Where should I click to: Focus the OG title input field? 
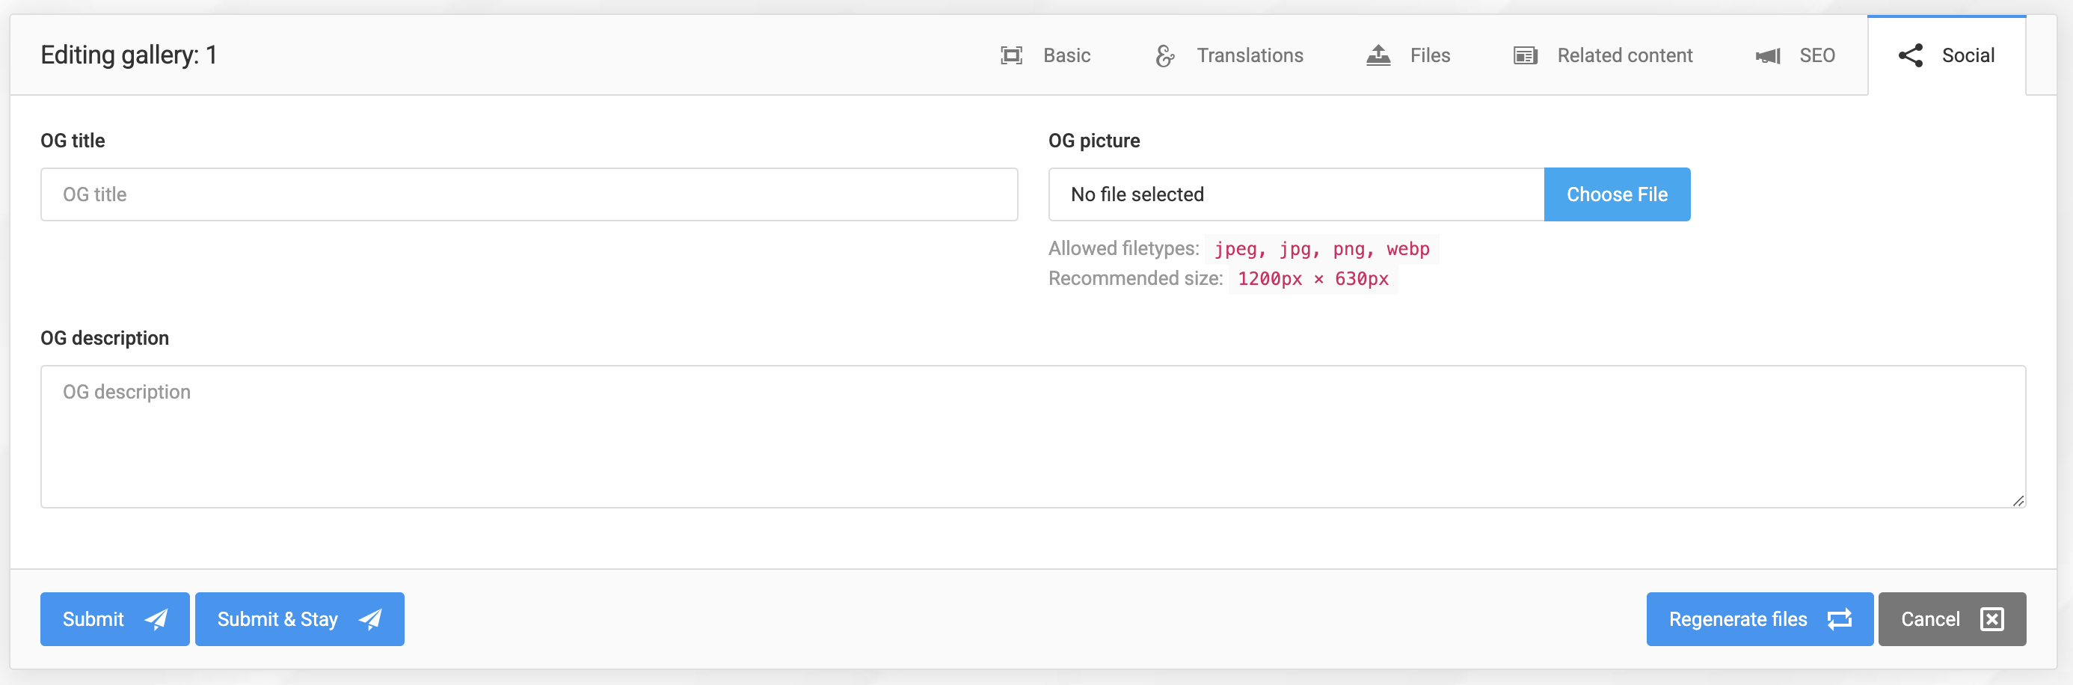point(529,194)
